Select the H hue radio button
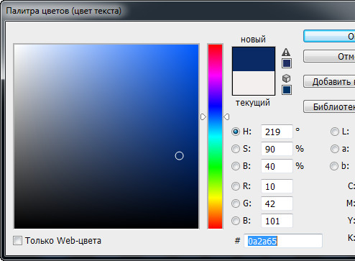The height and width of the screenshot is (261, 355). tap(236, 132)
